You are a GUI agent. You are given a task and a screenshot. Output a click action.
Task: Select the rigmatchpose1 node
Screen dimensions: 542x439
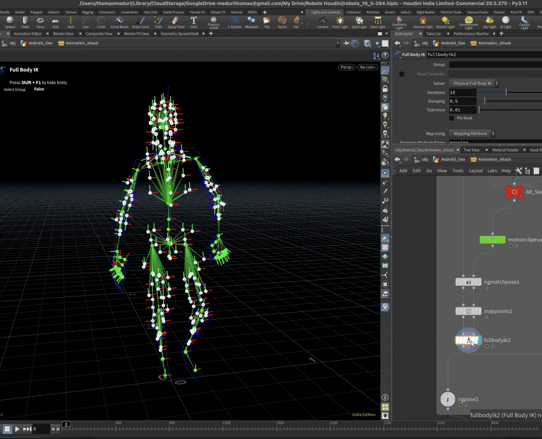pyautogui.click(x=468, y=282)
